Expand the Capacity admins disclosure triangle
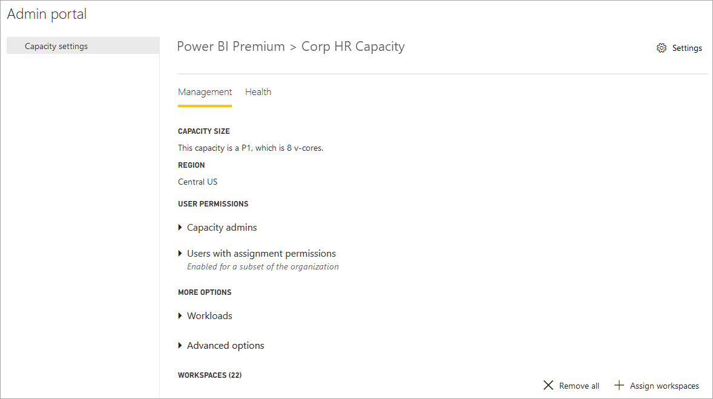 tap(180, 228)
